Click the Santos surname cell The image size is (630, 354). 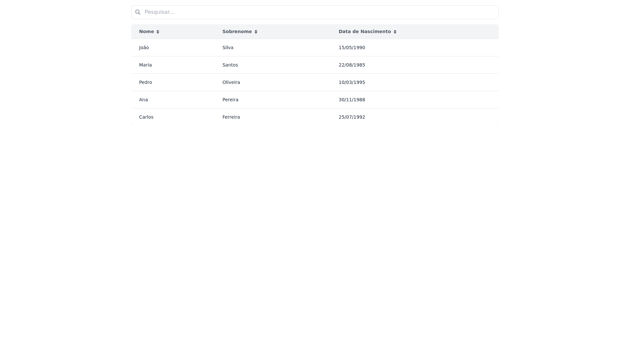230,65
